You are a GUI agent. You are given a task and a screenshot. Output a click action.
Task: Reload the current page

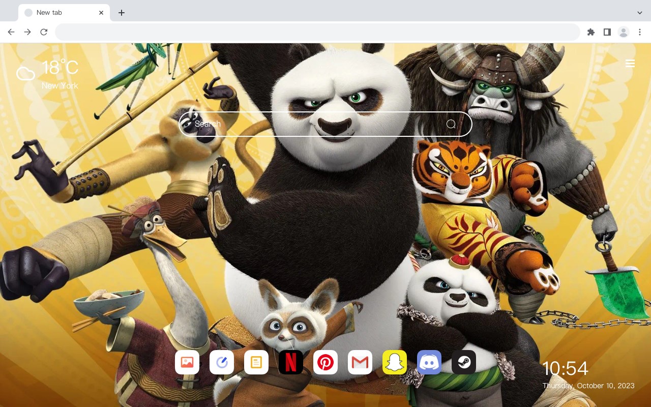click(44, 32)
